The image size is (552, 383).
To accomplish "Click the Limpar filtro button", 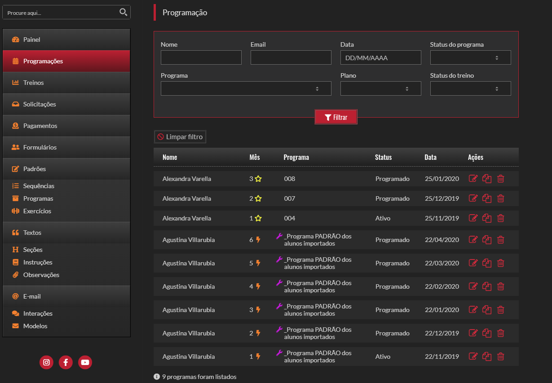I will click(180, 137).
